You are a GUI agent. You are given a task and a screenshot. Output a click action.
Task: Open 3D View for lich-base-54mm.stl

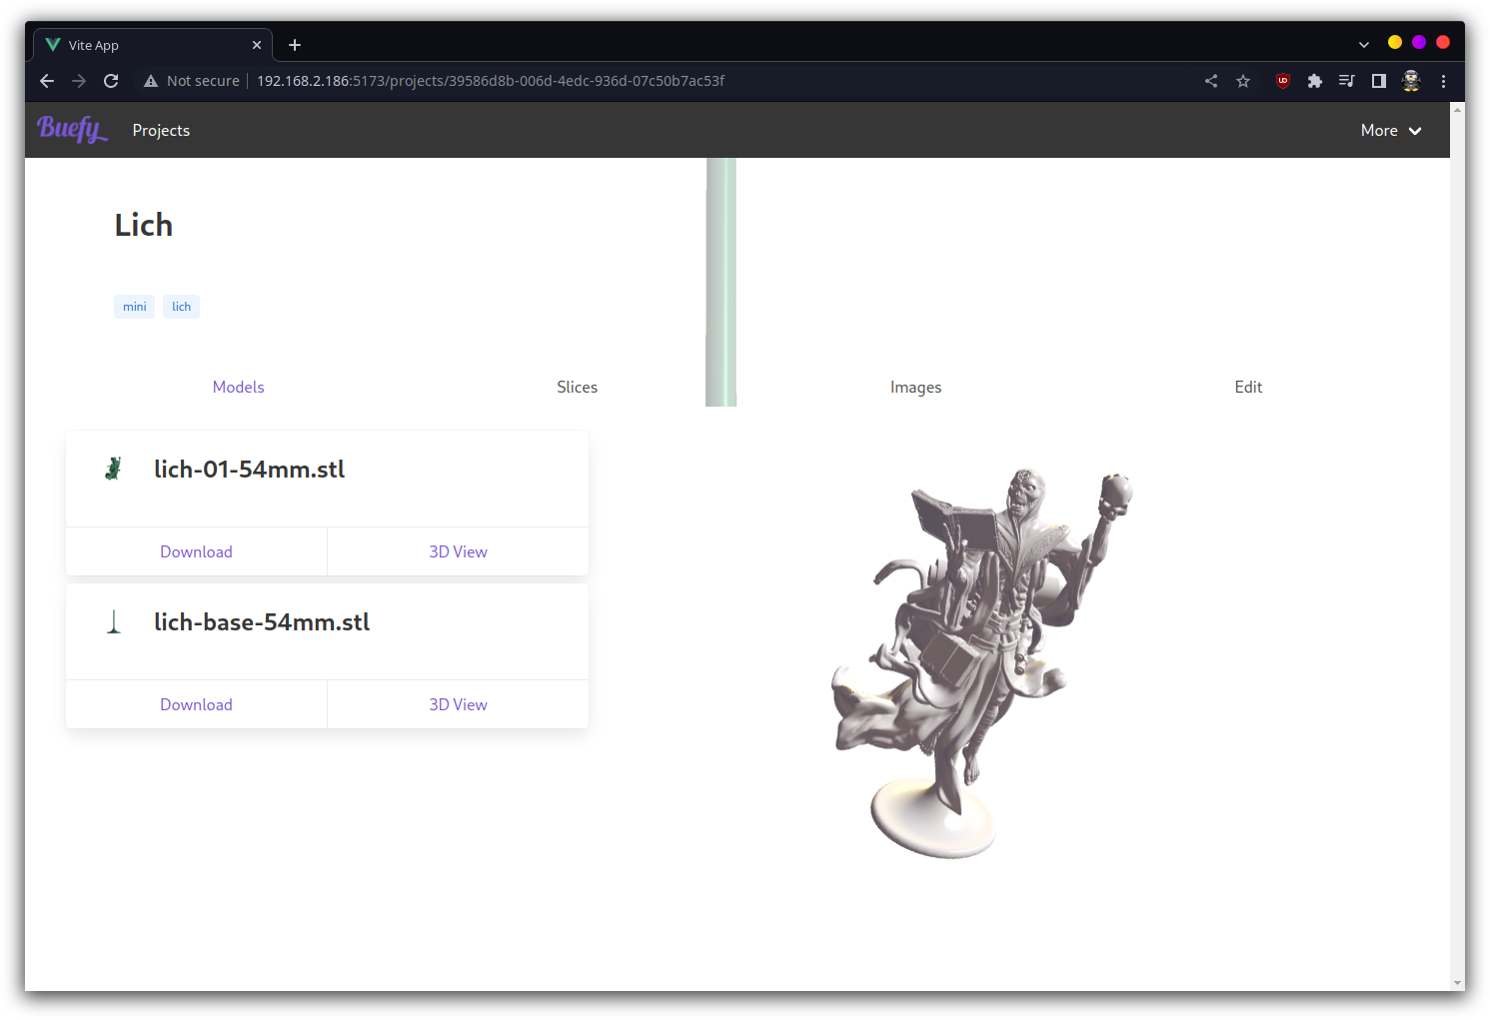[x=459, y=704]
